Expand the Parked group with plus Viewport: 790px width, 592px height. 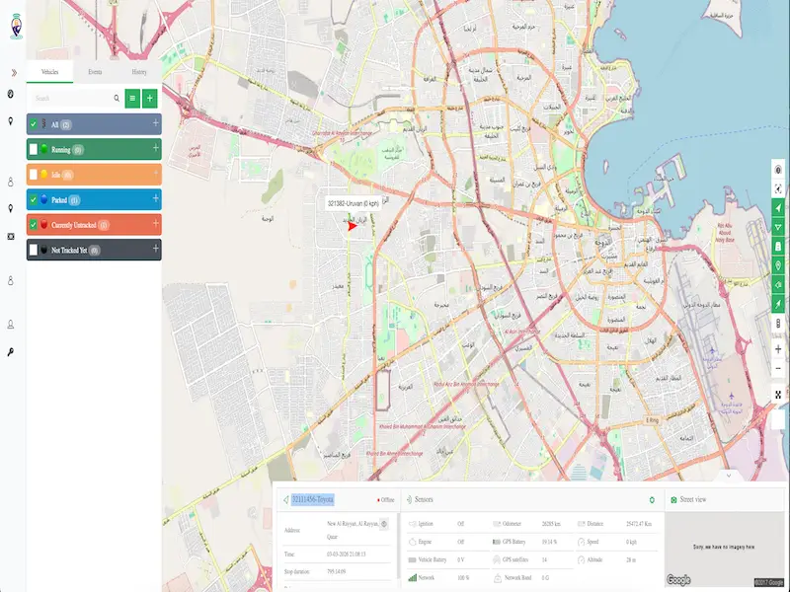[x=156, y=197]
